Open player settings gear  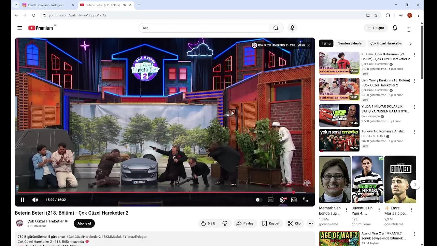(x=282, y=200)
